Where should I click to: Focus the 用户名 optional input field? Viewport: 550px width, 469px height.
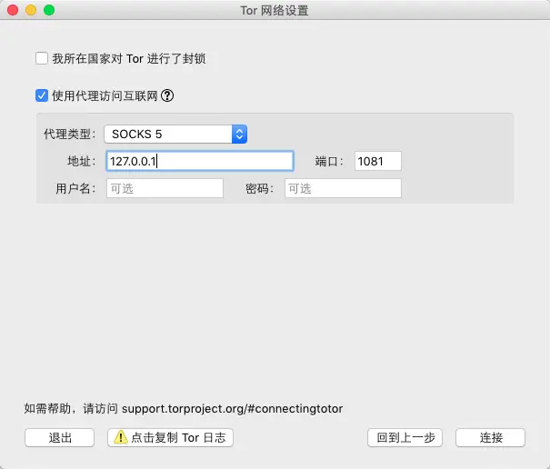click(165, 188)
